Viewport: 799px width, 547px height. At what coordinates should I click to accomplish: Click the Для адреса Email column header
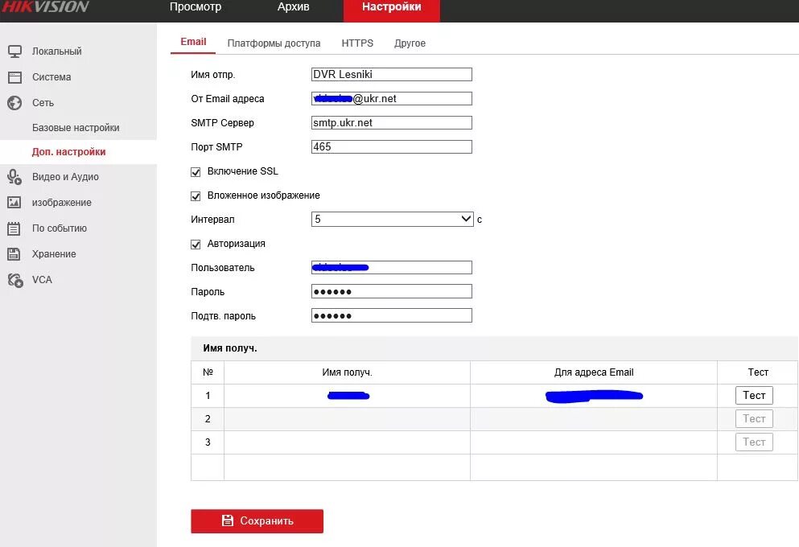594,372
